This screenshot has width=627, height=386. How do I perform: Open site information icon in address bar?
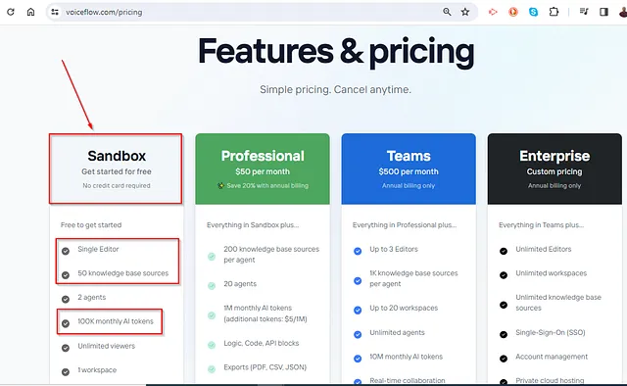(55, 12)
